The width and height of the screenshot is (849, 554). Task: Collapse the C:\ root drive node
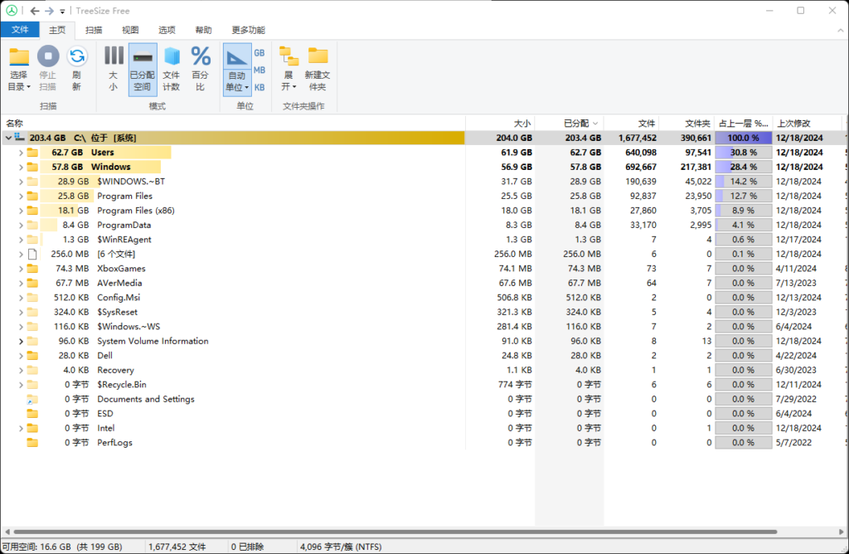point(8,138)
